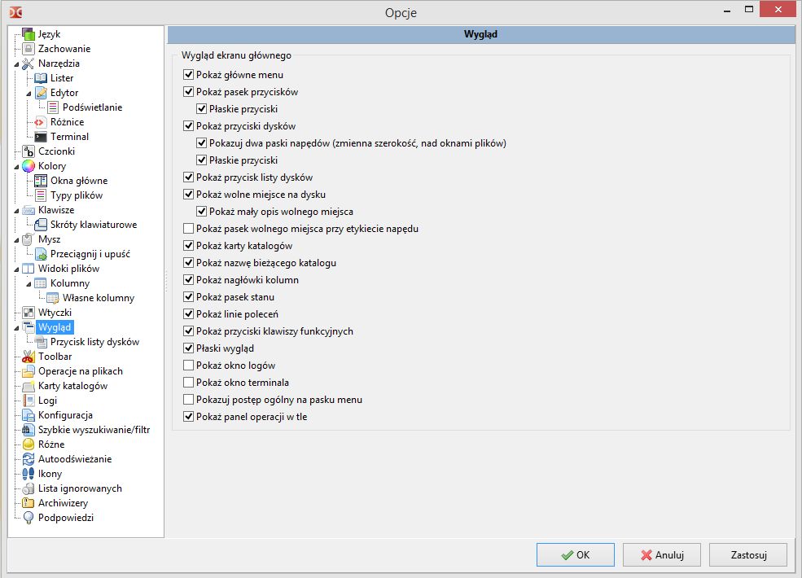Click the Język flag icon
The width and height of the screenshot is (802, 578).
(28, 34)
